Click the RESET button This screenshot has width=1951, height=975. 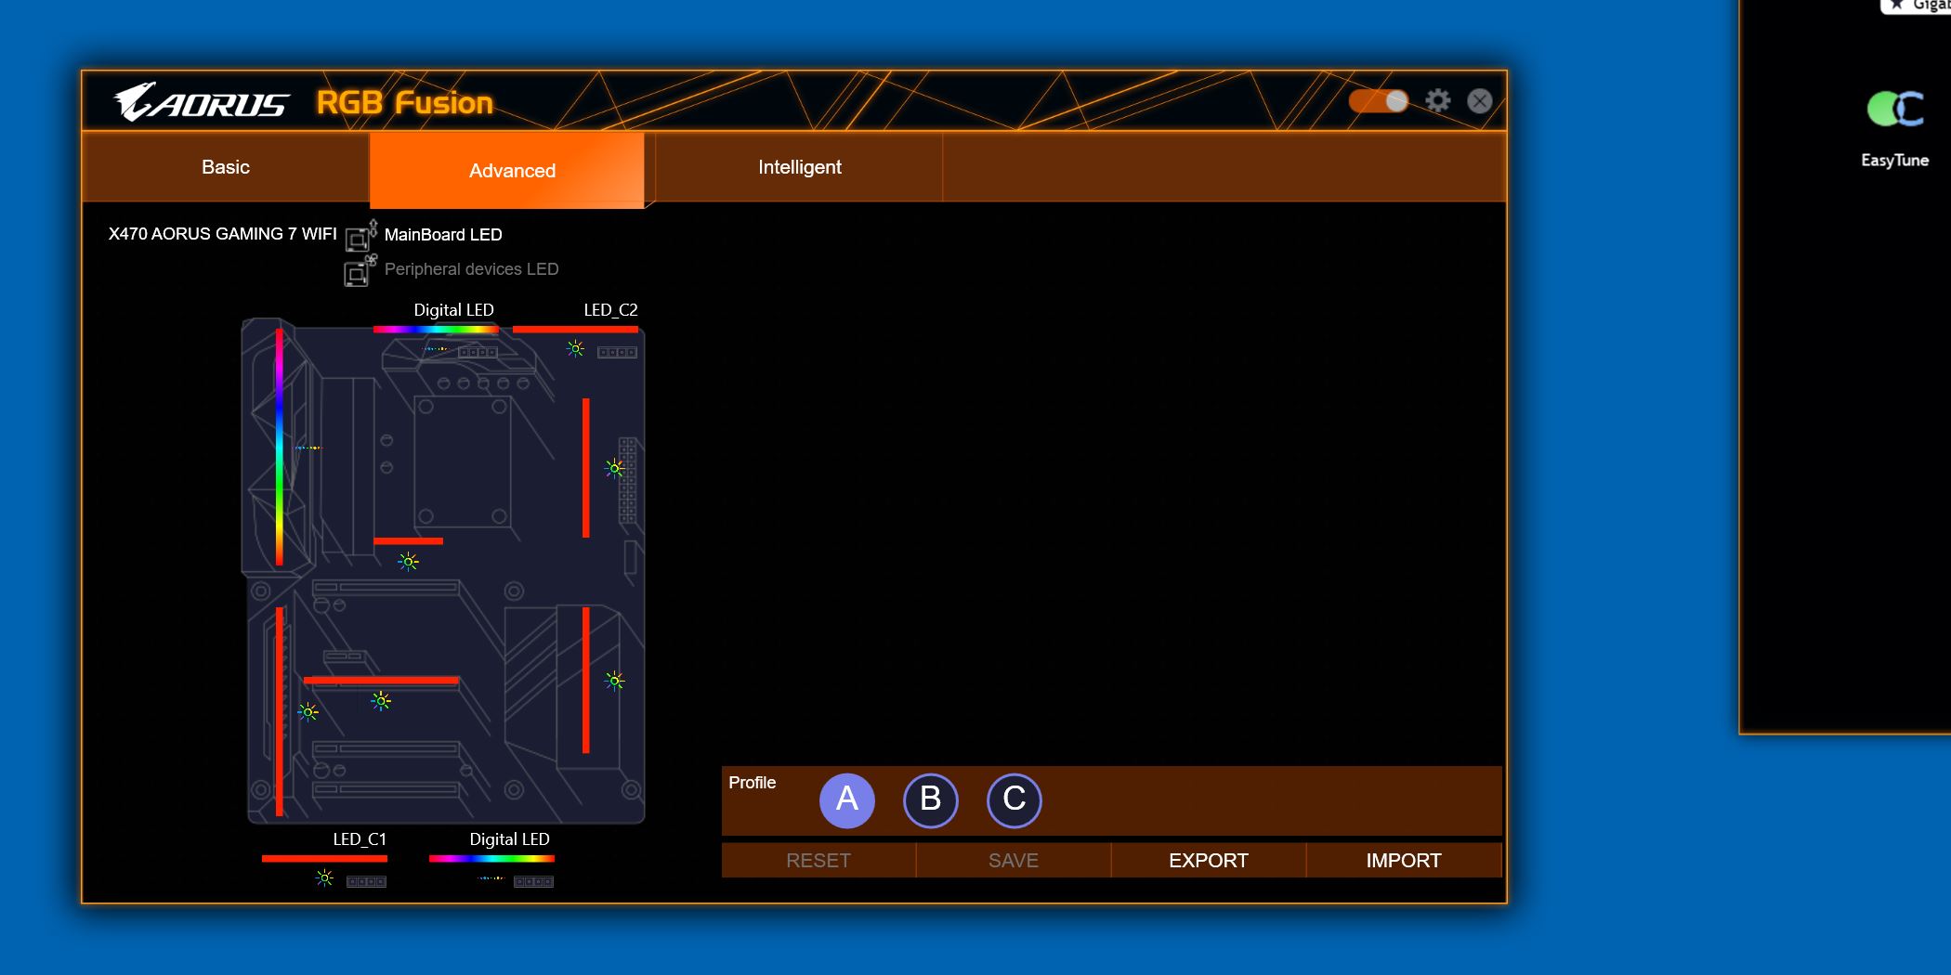[x=818, y=861]
